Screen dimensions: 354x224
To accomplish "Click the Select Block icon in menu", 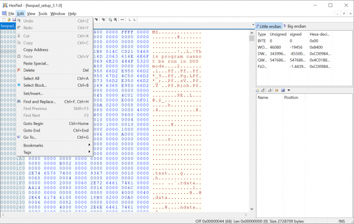I will (x=19, y=85).
